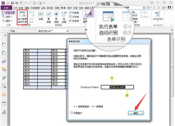Select the 组合框 combo box field tool
Viewport: 175px width, 126px height.
point(64,17)
